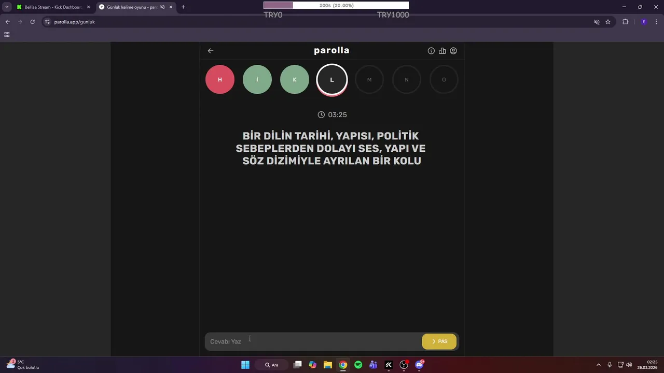Show hidden system tray icons
The height and width of the screenshot is (373, 664).
pyautogui.click(x=598, y=365)
